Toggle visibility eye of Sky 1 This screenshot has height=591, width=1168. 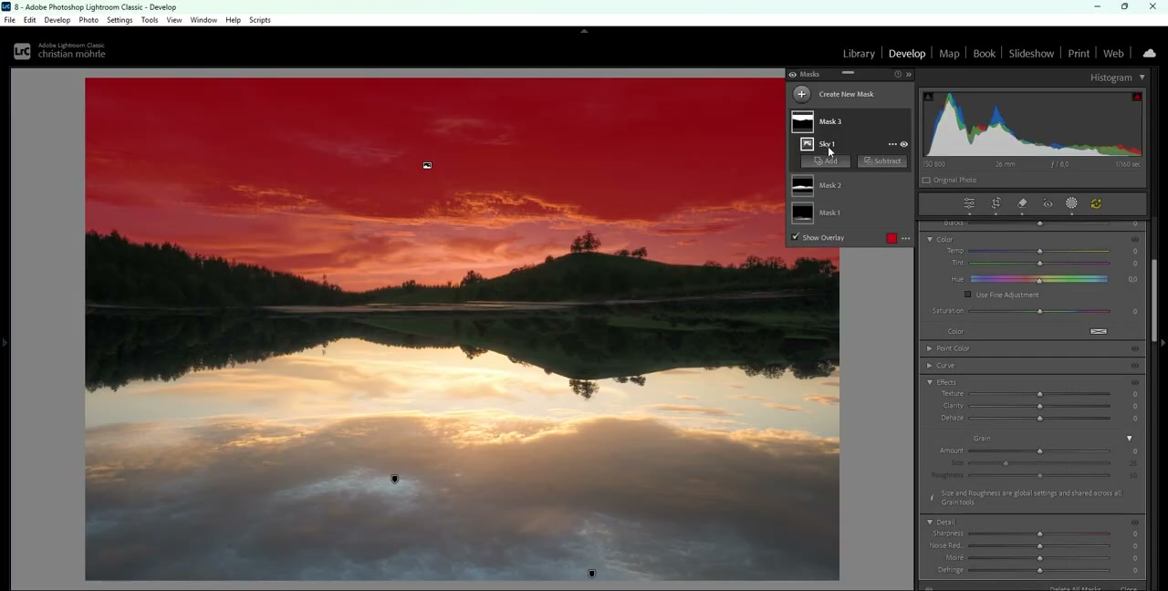pyautogui.click(x=904, y=144)
